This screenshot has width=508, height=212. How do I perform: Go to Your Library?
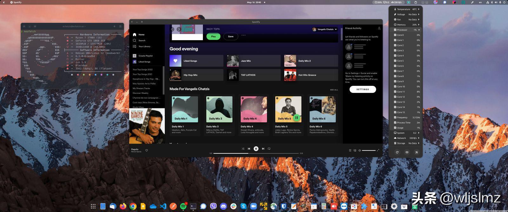pos(144,47)
